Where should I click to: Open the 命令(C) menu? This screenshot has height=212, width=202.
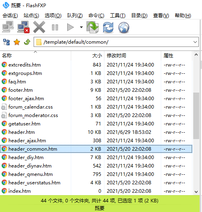[x=96, y=16]
